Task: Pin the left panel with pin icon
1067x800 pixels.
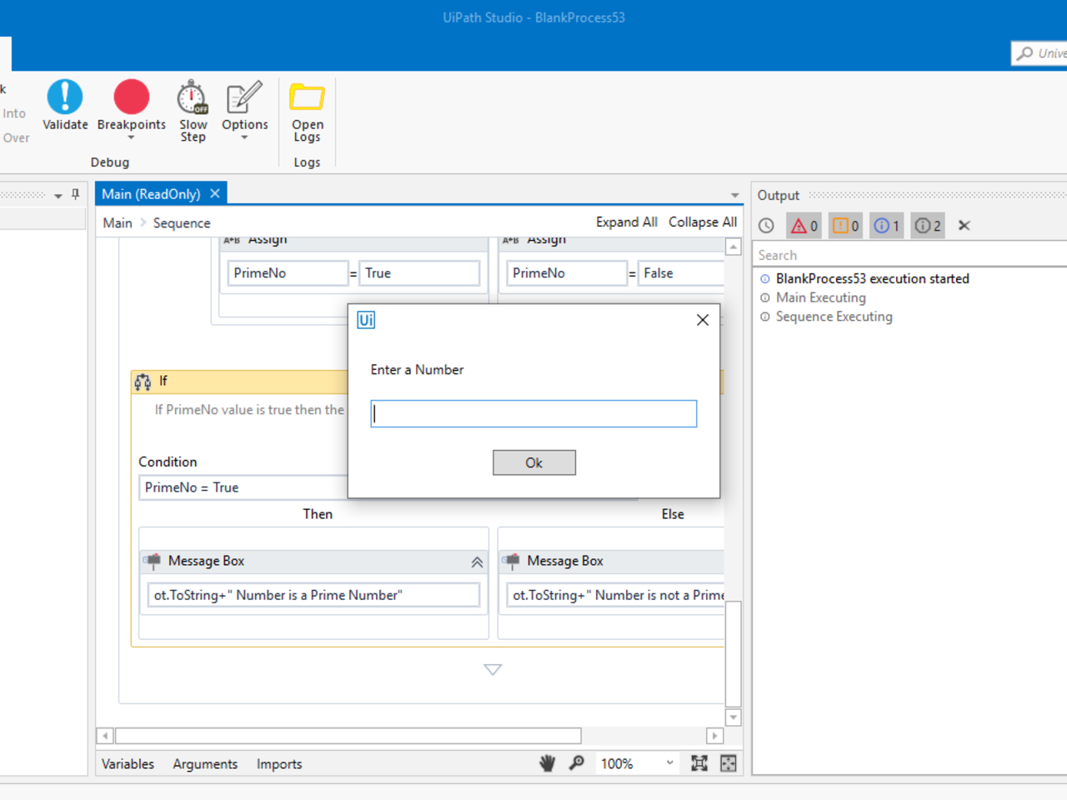Action: coord(76,194)
